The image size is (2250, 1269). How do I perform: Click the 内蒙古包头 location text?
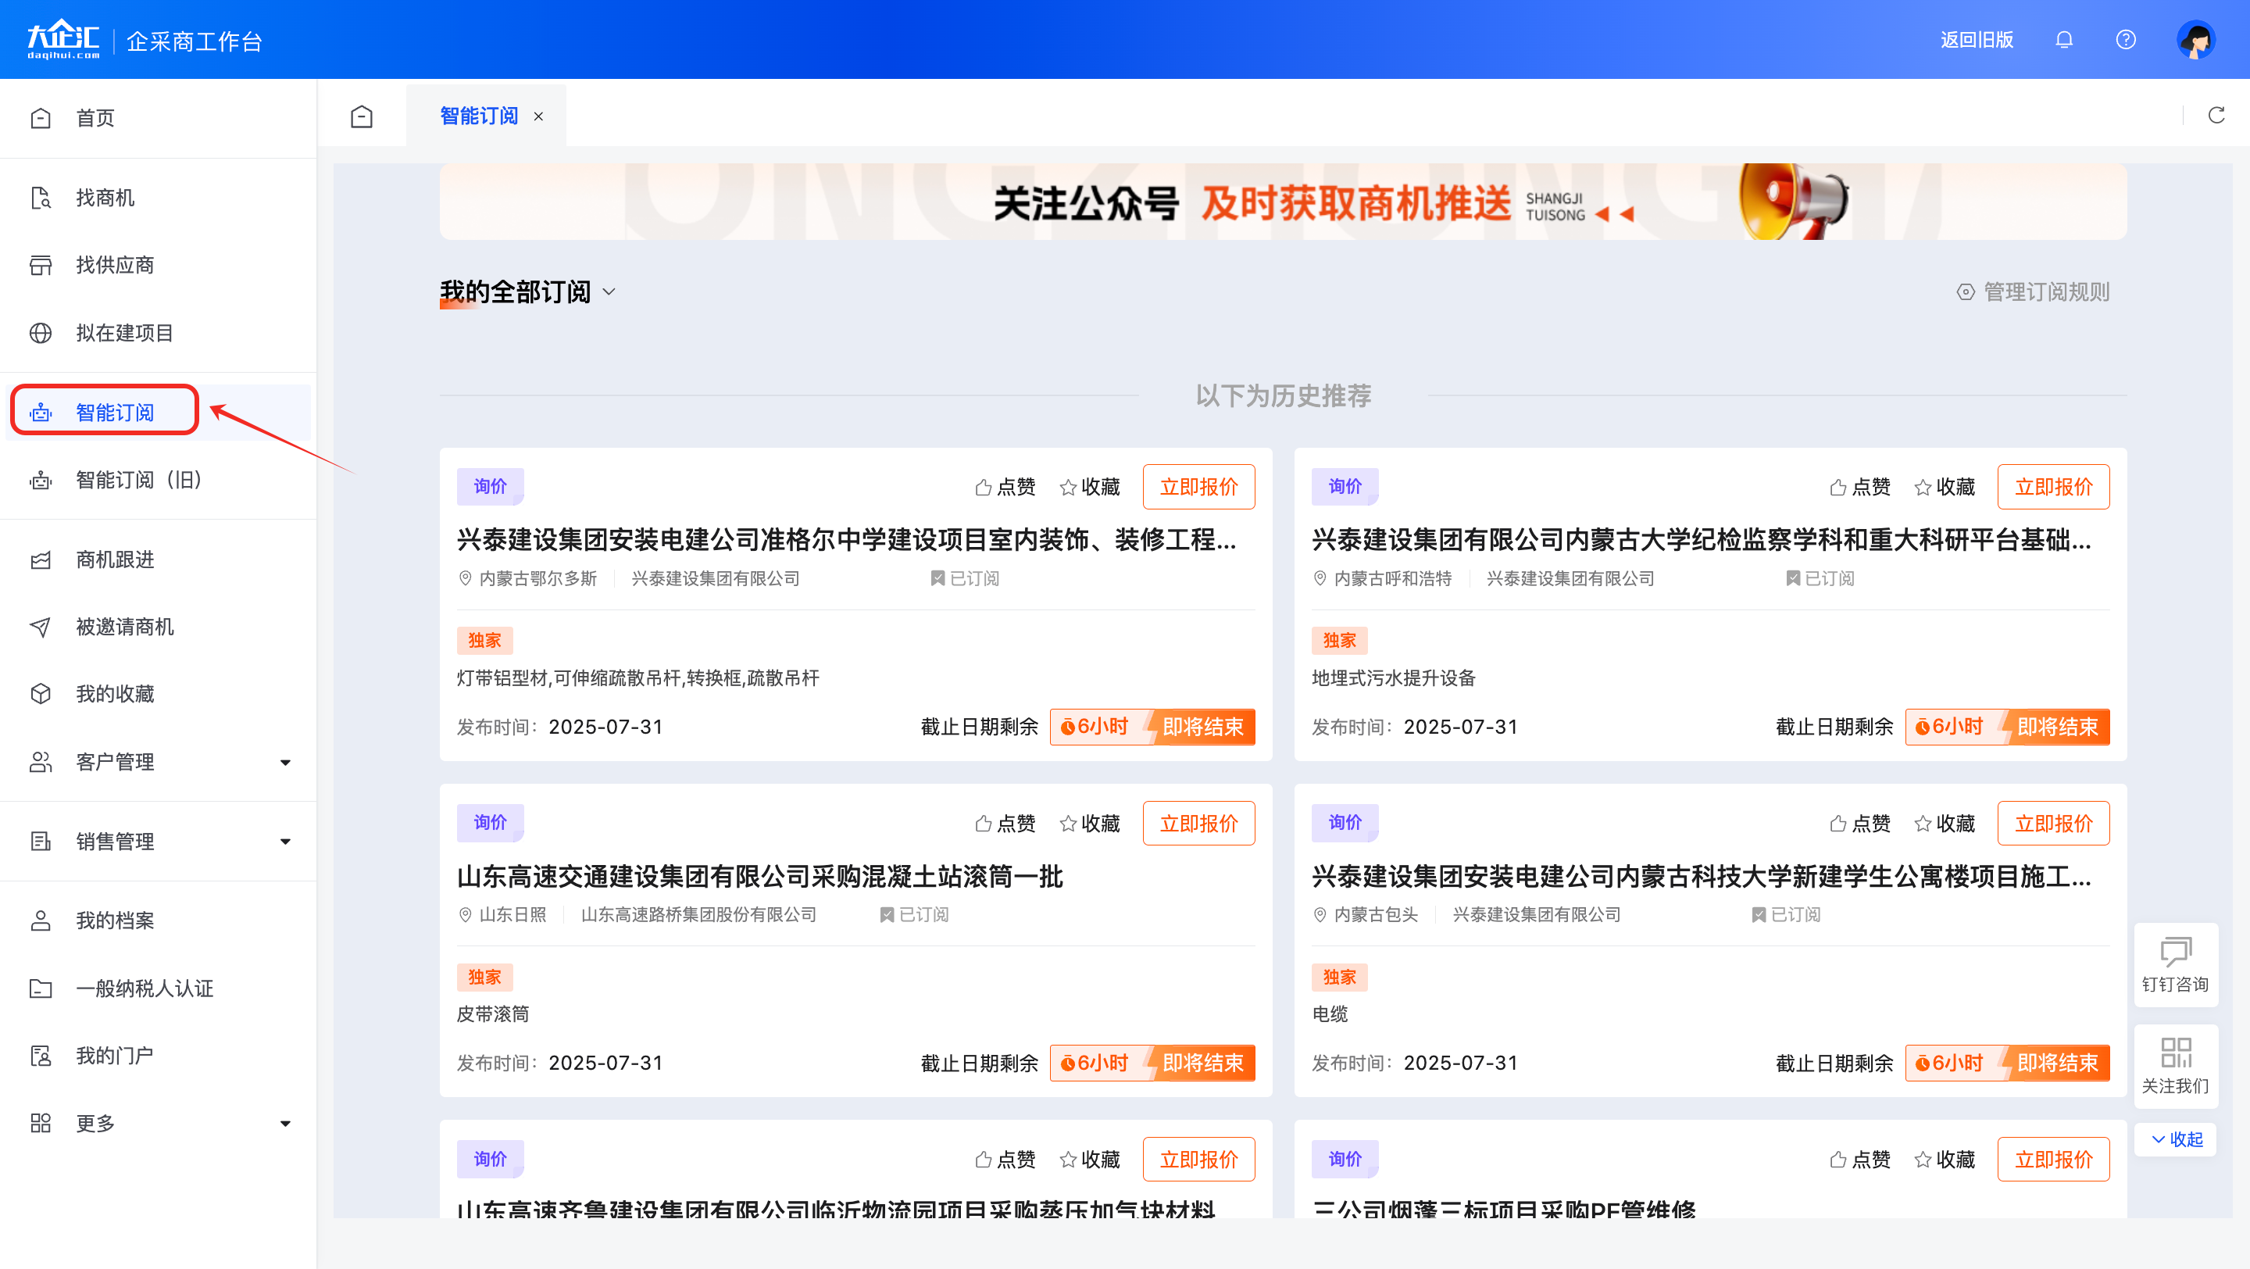(x=1376, y=914)
